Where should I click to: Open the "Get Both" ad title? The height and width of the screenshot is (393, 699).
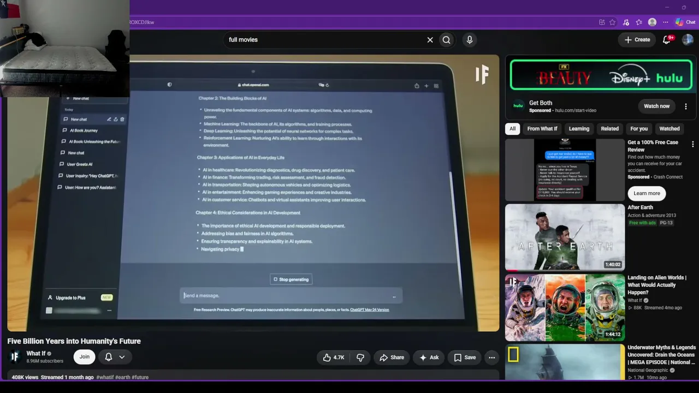point(541,103)
